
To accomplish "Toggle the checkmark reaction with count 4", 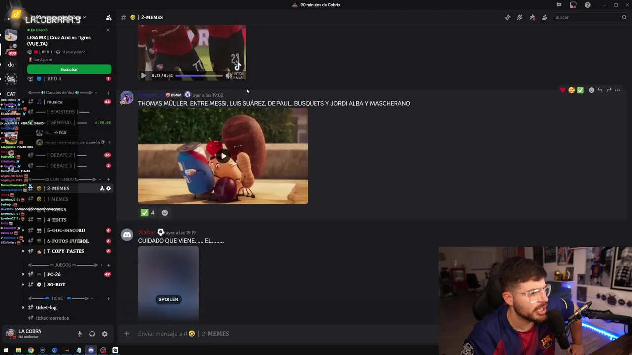I will point(148,213).
